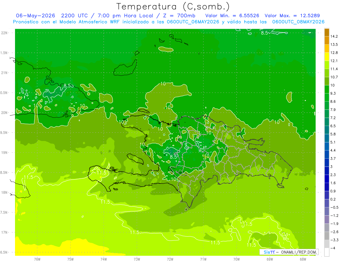Click the gray colorbar swatch near -3.3
Image resolution: width=340 pixels, height=263 pixels.
327,236
